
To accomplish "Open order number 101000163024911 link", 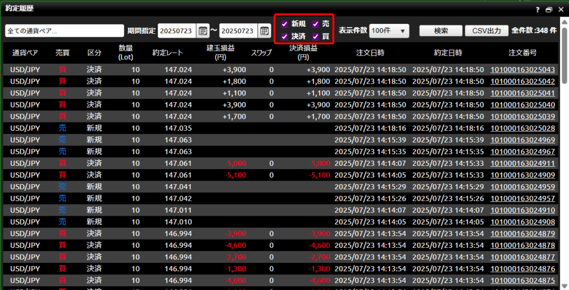I will (522, 164).
